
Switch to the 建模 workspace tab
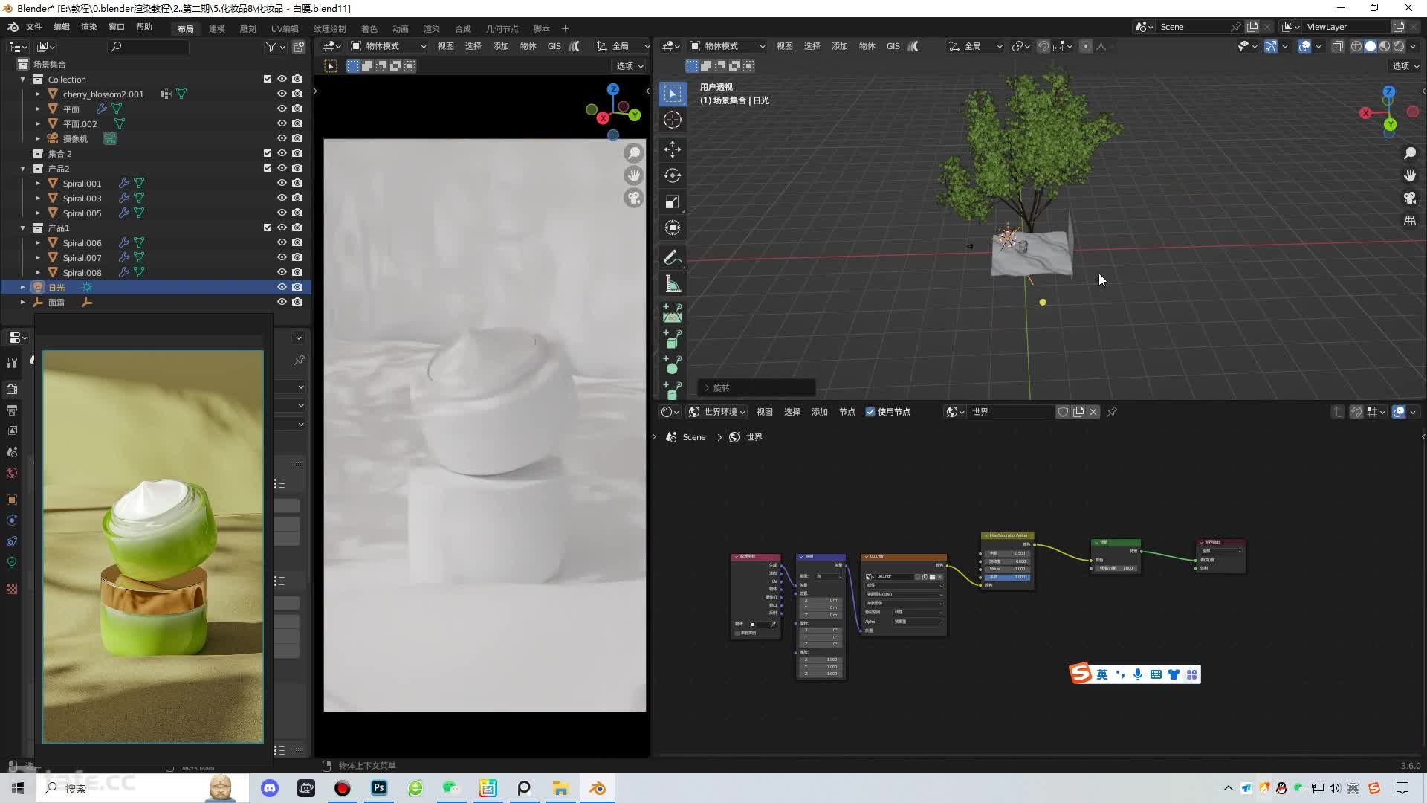(217, 29)
